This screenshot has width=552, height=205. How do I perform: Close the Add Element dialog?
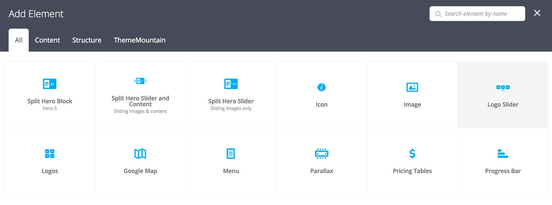537,13
